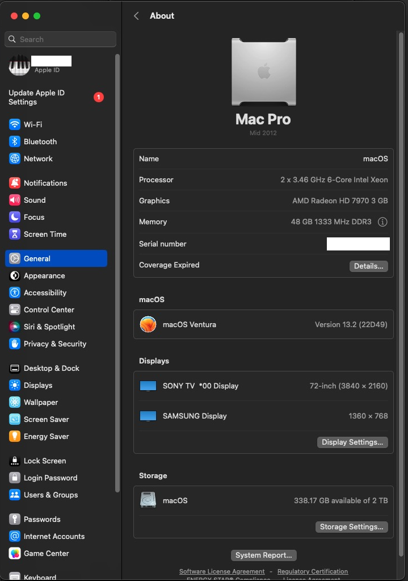This screenshot has width=408, height=581.
Task: Select the Notifications bell icon
Action: coord(14,183)
